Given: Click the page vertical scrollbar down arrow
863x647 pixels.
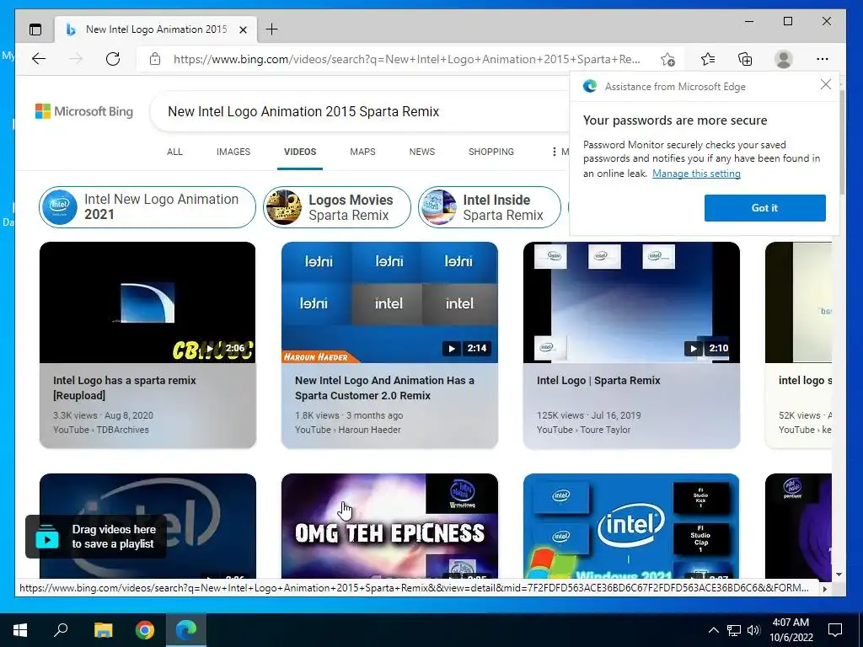Looking at the screenshot, I should 839,575.
